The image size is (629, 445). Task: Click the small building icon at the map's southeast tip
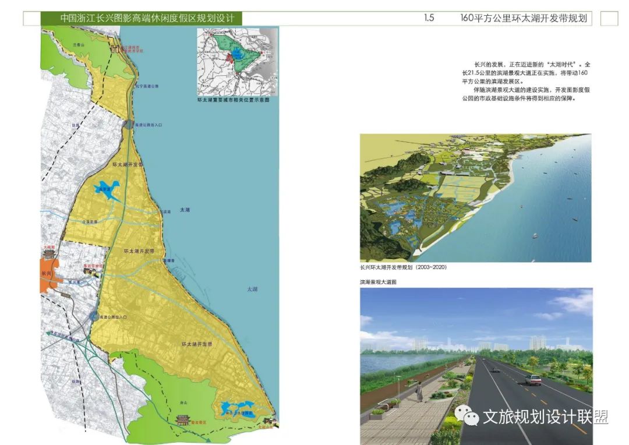pos(271,421)
